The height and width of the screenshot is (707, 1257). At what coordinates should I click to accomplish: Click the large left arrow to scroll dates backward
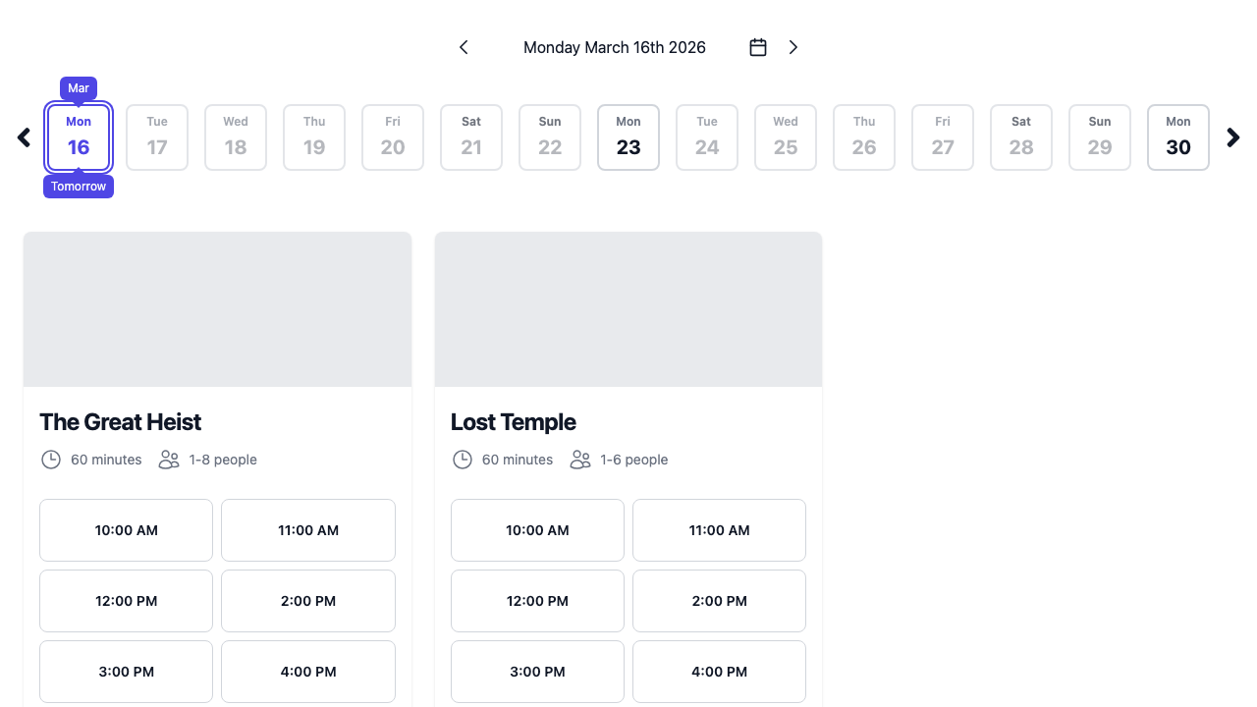(x=23, y=137)
